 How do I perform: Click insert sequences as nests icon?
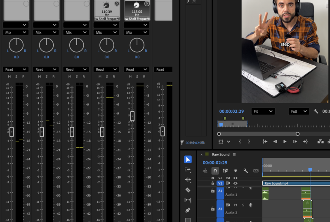point(205,171)
